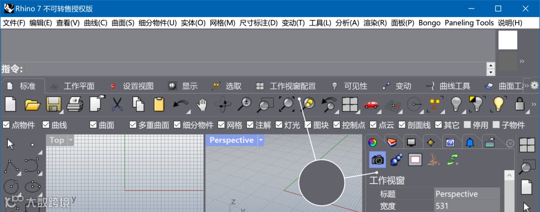Image resolution: width=540 pixels, height=212 pixels.
Task: Select the single Point tool
Action: pyautogui.click(x=32, y=145)
